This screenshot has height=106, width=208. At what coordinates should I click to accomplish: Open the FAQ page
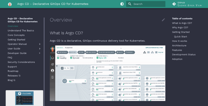coord(10,58)
